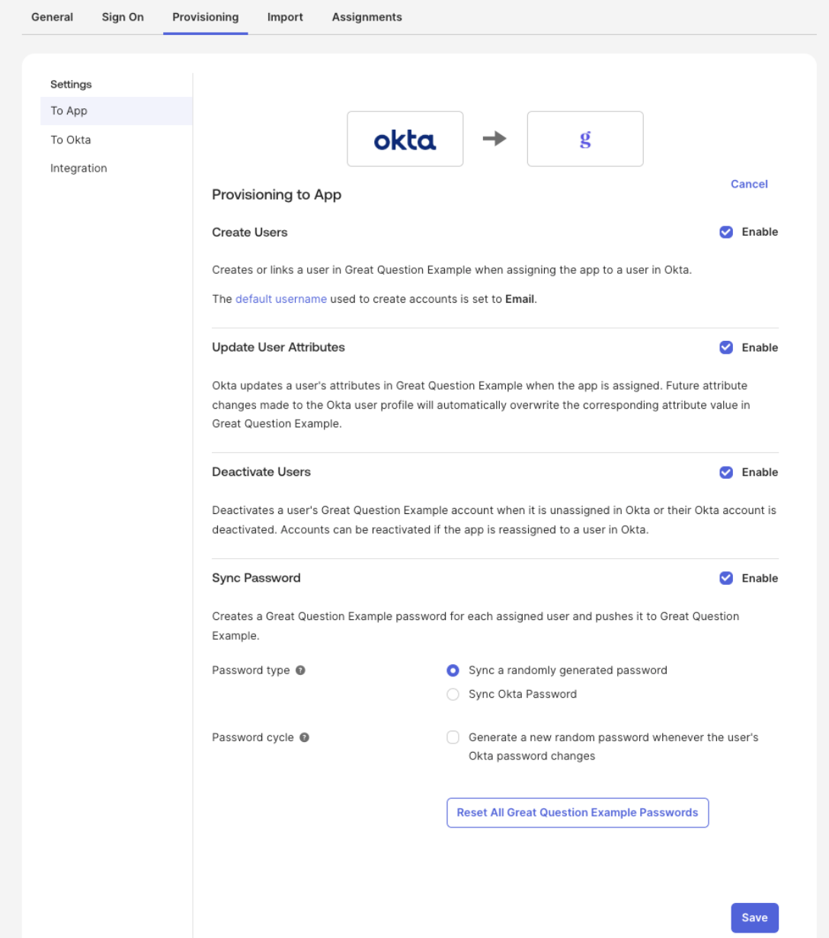Viewport: 829px width, 938px height.
Task: Select To Okta in Settings sidebar
Action: [71, 140]
